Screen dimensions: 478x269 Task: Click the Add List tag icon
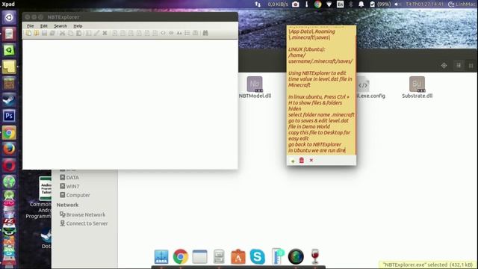tap(187, 33)
